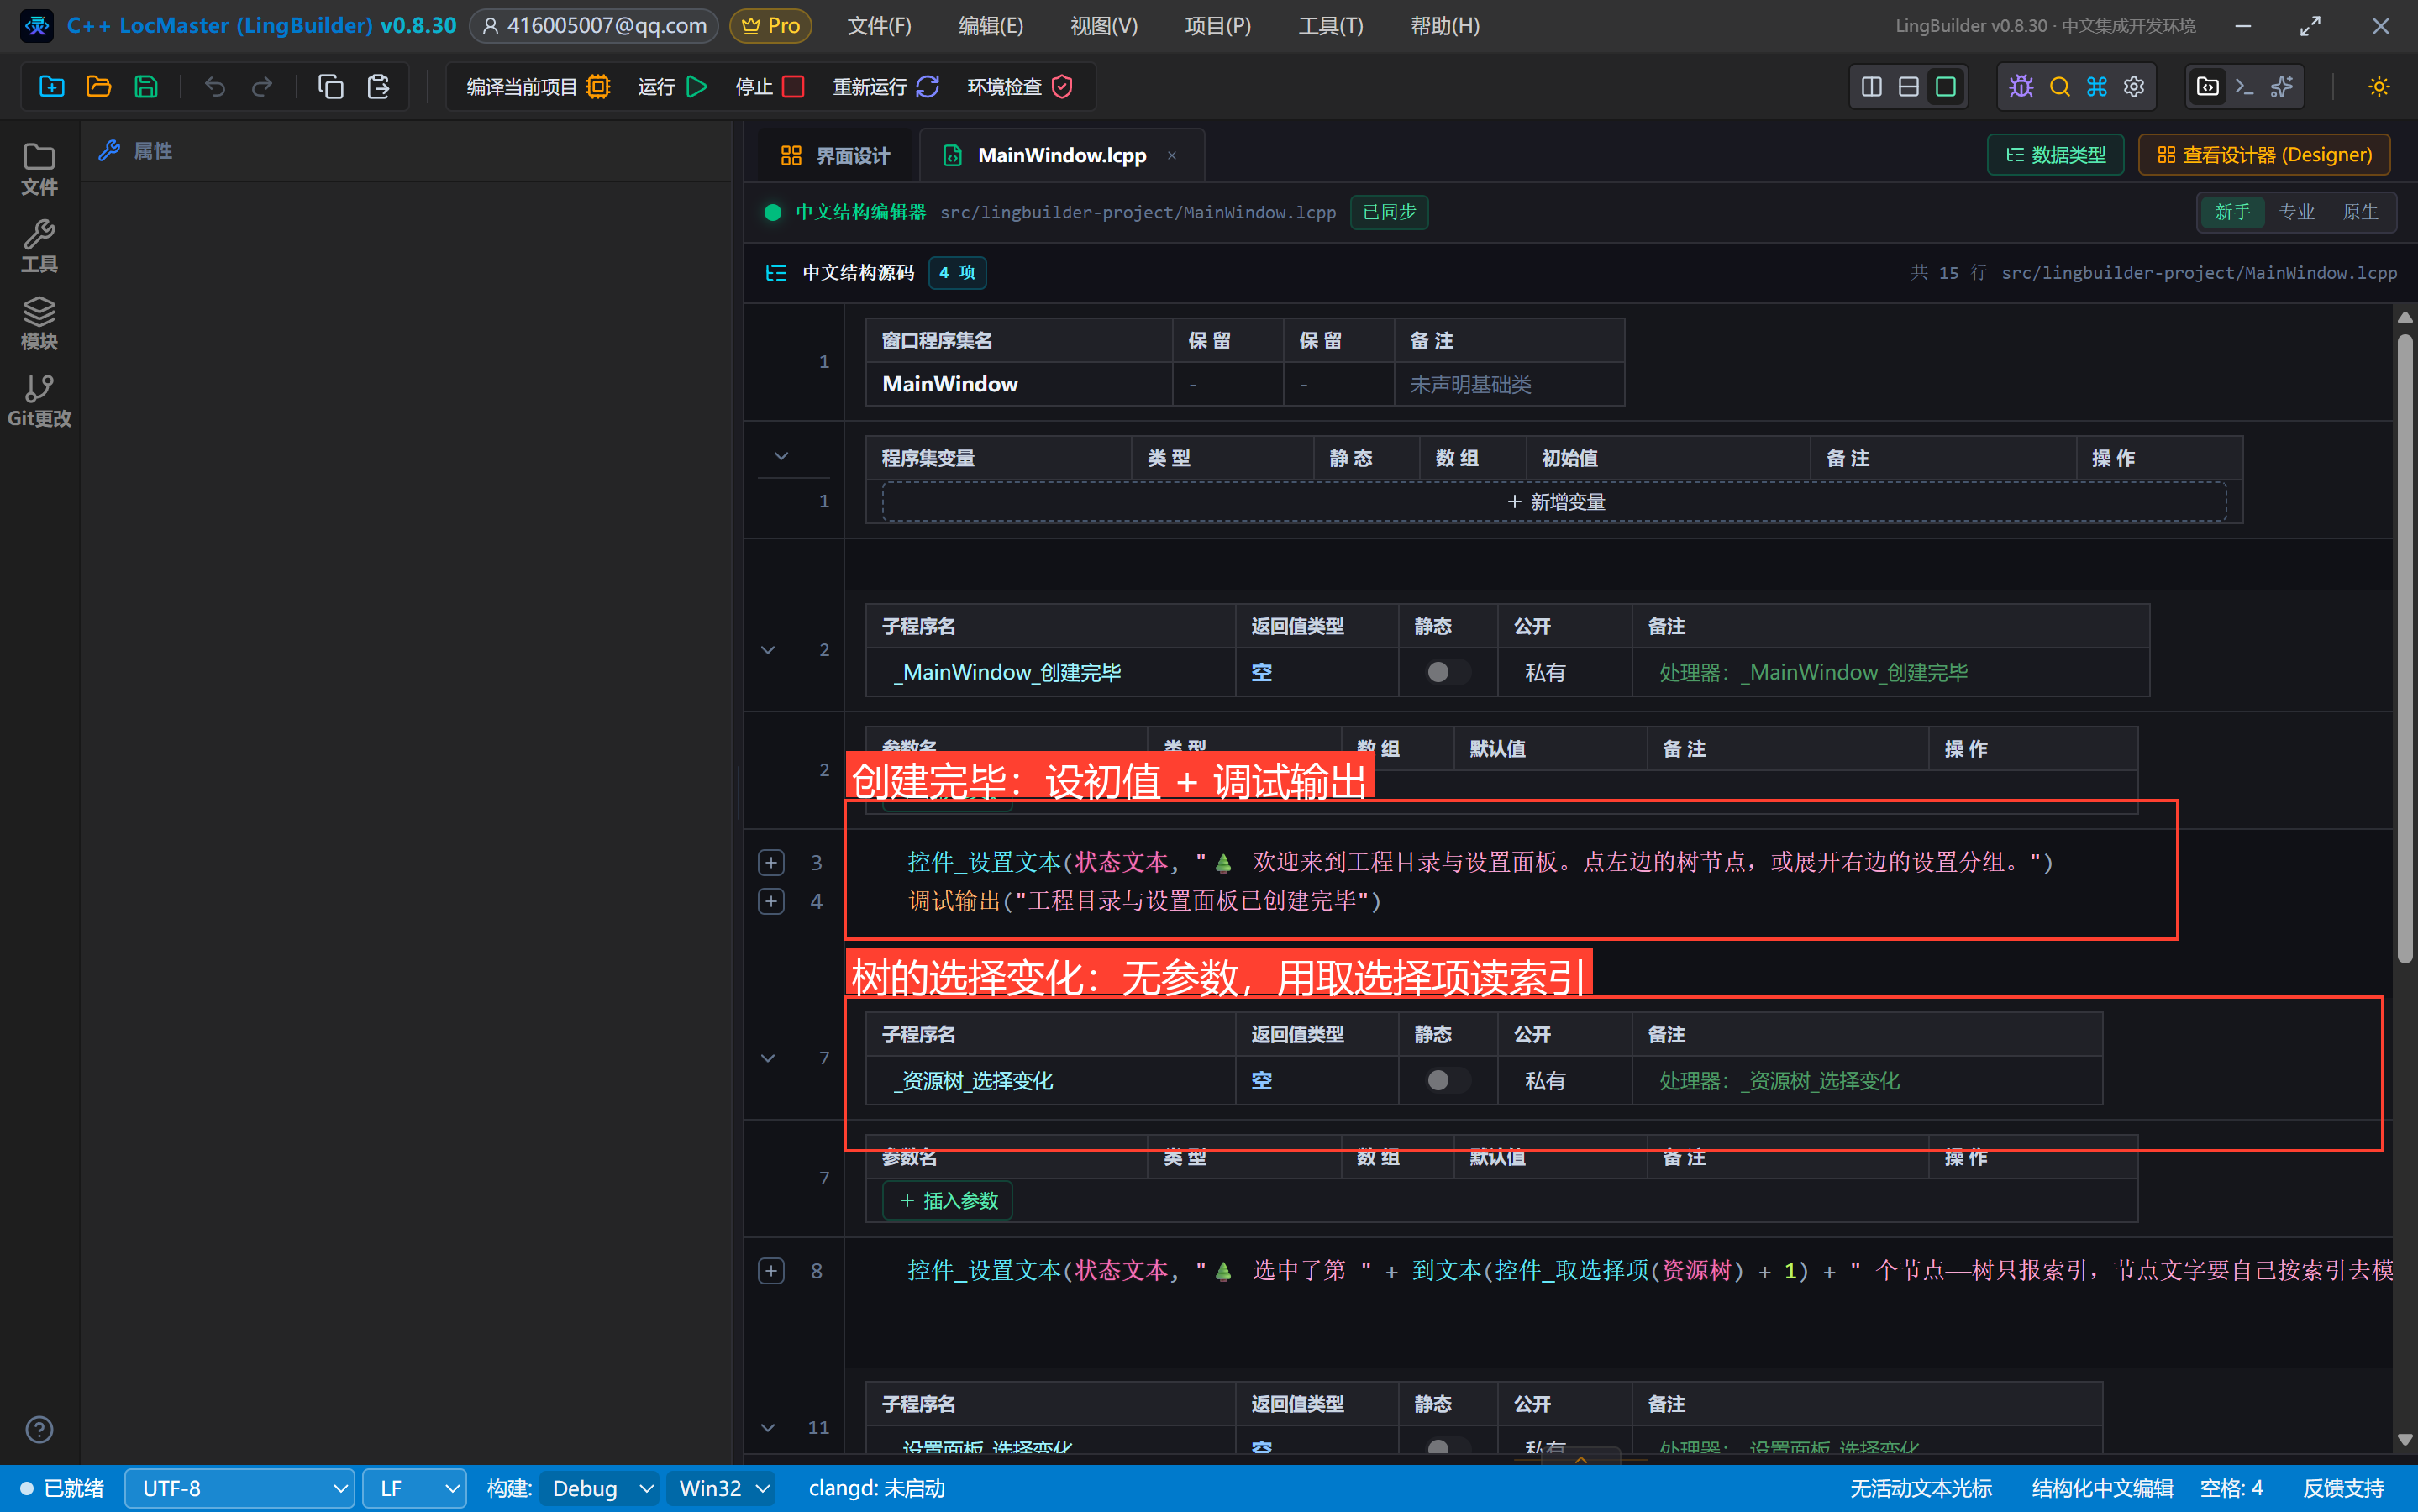
Task: Click the open folder toolbar icon
Action: 98,87
